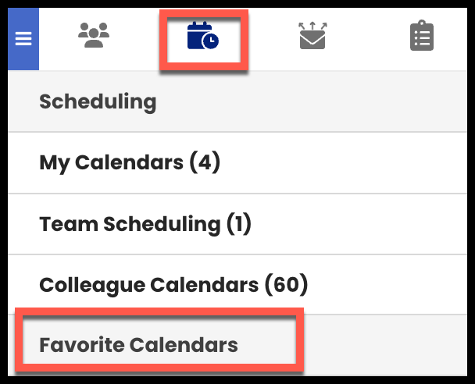
Task: Expand Colleague Calendars (60) section
Action: [237, 285]
